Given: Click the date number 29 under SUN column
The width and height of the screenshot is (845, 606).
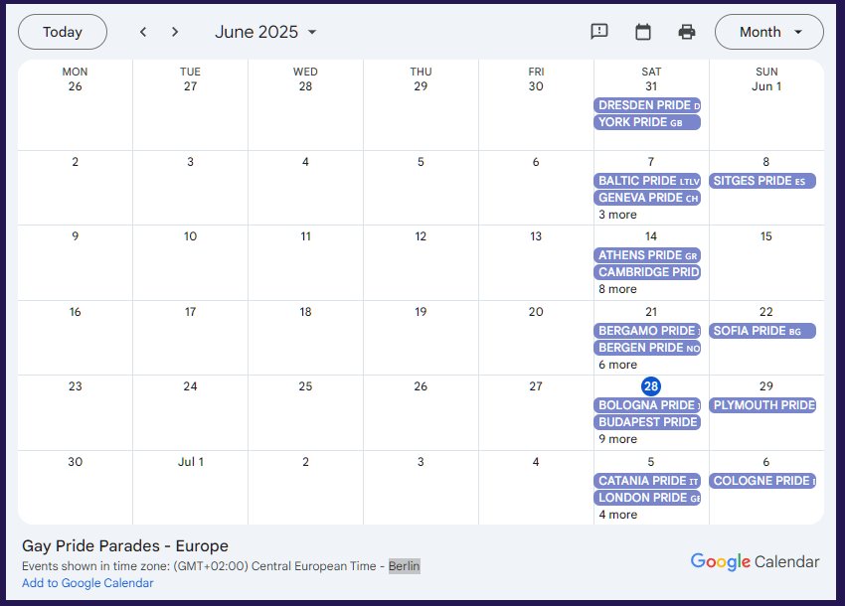Looking at the screenshot, I should point(766,386).
